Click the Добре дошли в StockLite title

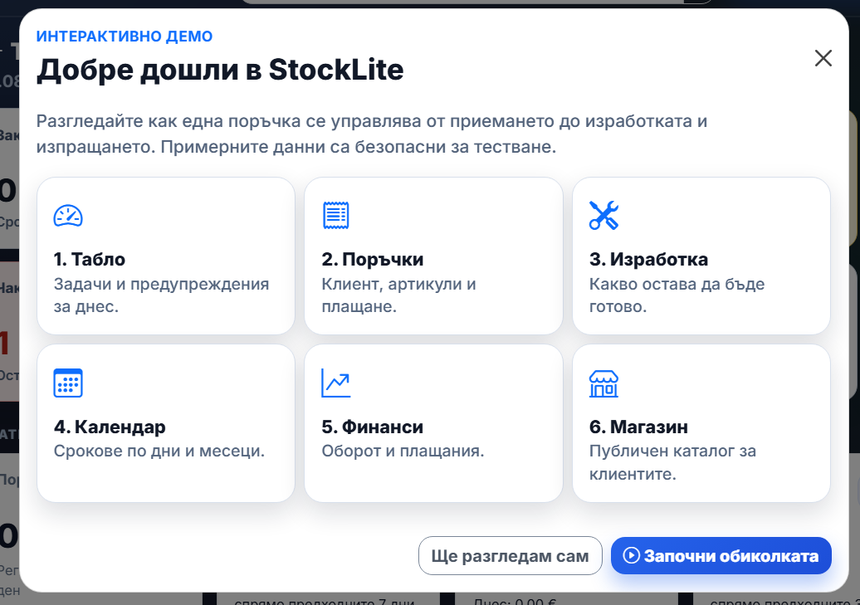click(220, 70)
